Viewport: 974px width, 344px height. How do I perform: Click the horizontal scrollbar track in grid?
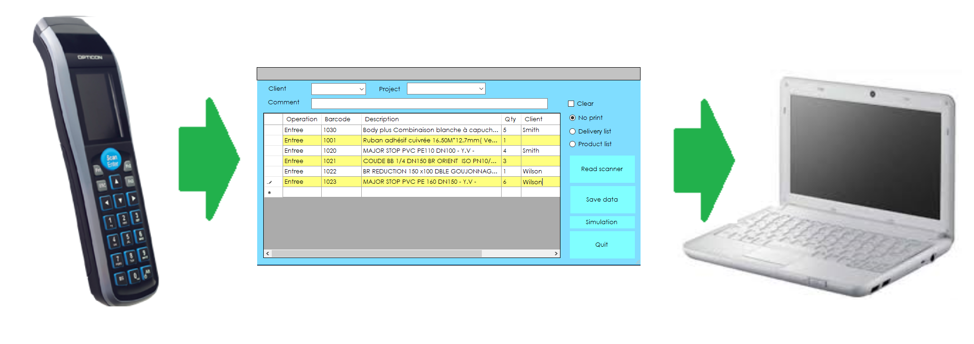pyautogui.click(x=518, y=253)
